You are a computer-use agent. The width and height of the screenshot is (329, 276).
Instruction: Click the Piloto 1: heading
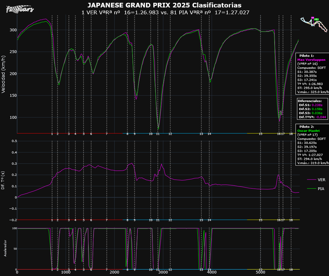pos(307,56)
